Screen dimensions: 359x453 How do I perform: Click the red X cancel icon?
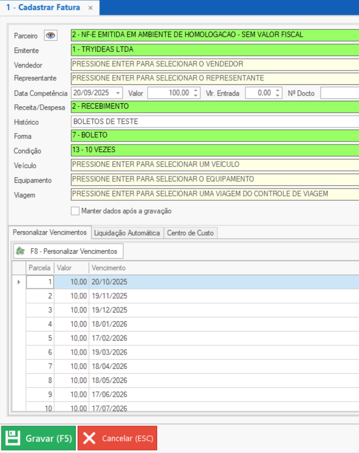coord(89,438)
